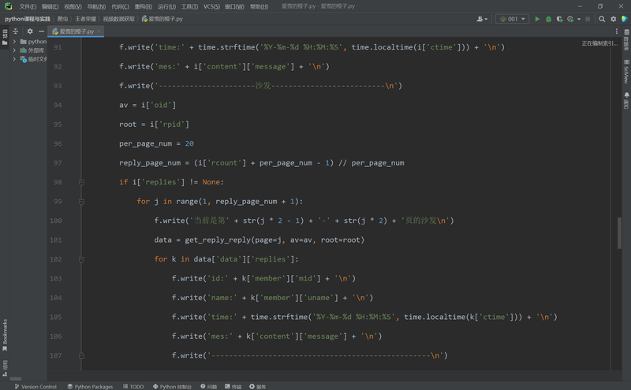Screen dimensions: 631x390
Task: Open Python Packages tool window
Action: click(x=90, y=386)
